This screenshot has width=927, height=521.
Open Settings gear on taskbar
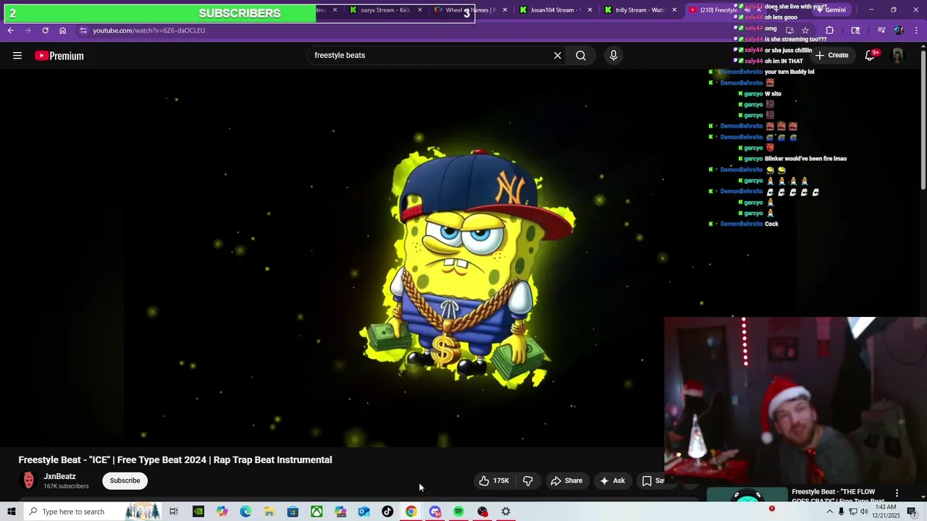(x=506, y=512)
